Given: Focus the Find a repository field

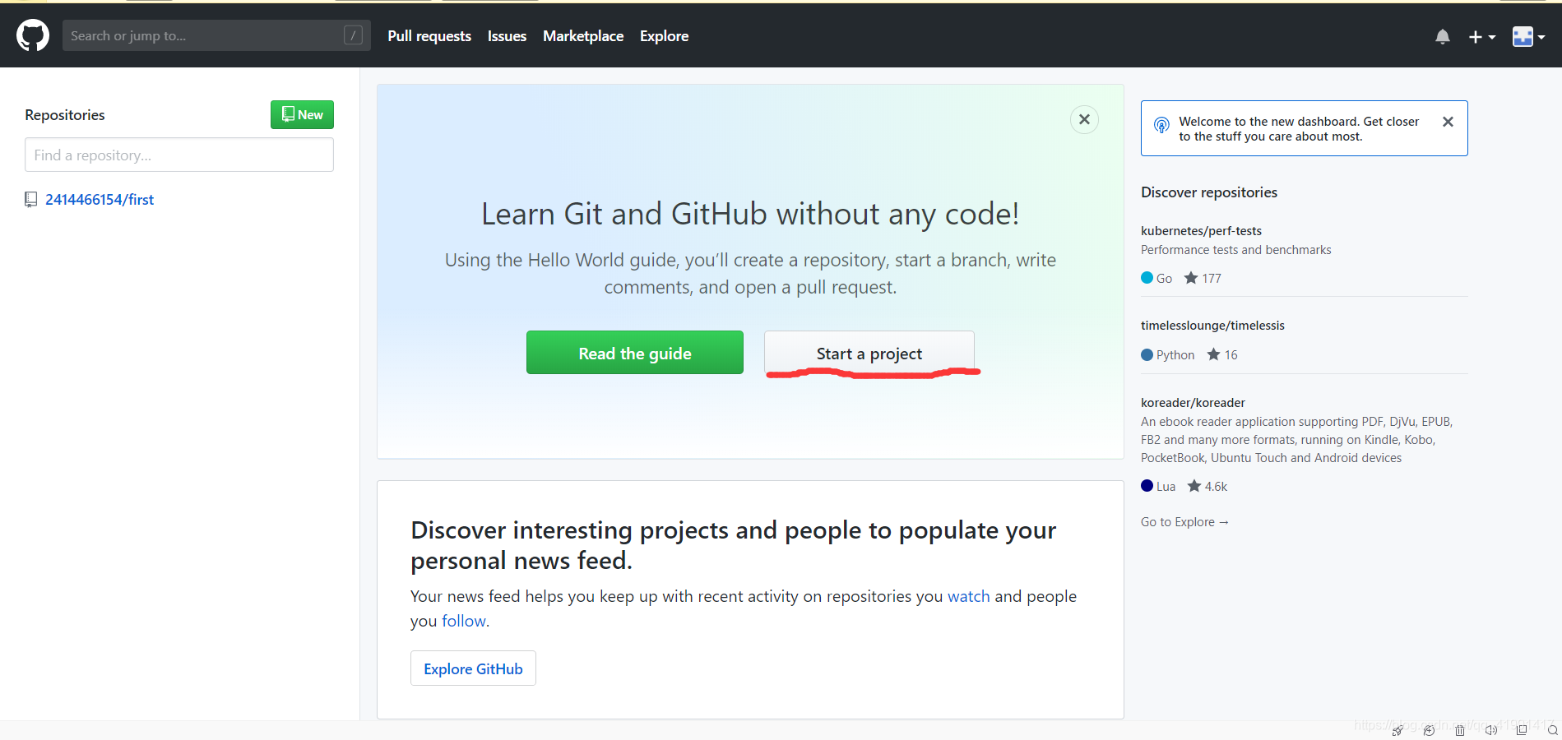Looking at the screenshot, I should tap(179, 155).
